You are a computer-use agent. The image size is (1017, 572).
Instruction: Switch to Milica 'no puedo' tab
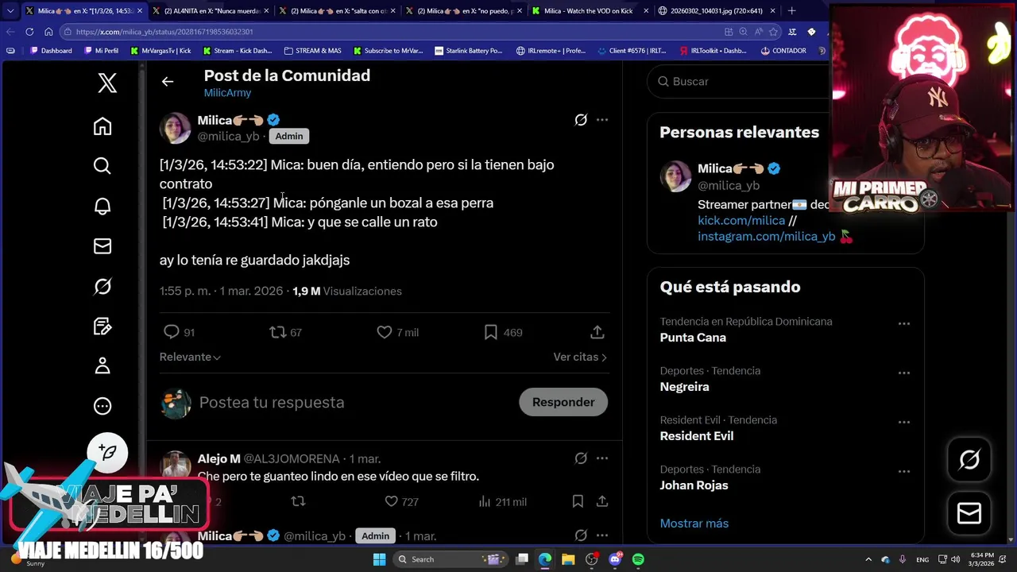[x=462, y=11]
